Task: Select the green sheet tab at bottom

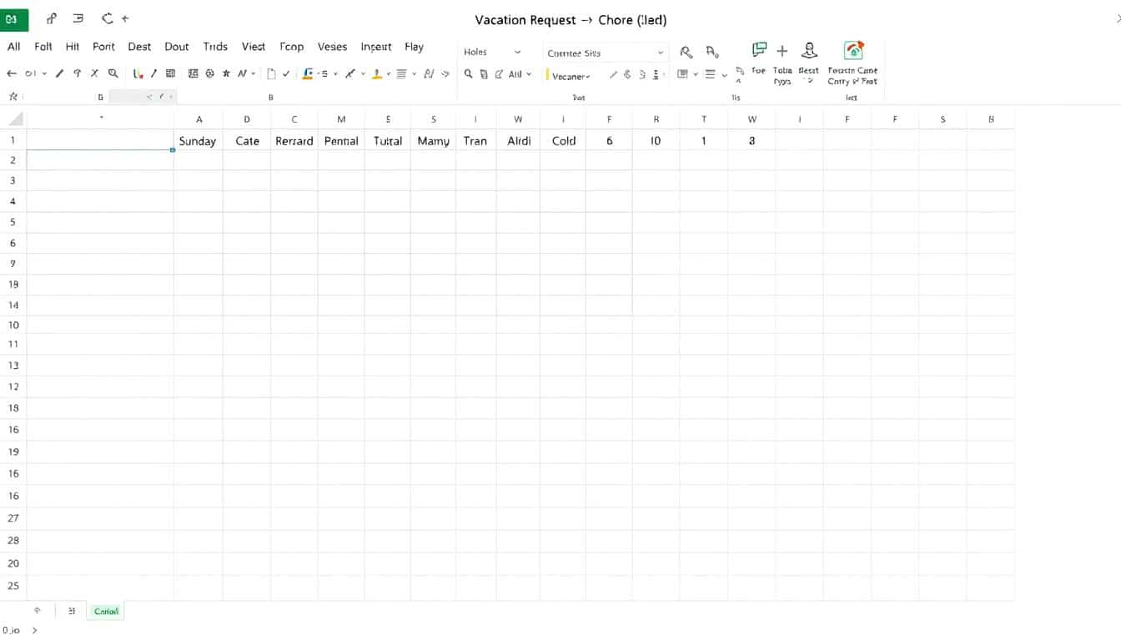Action: point(106,611)
